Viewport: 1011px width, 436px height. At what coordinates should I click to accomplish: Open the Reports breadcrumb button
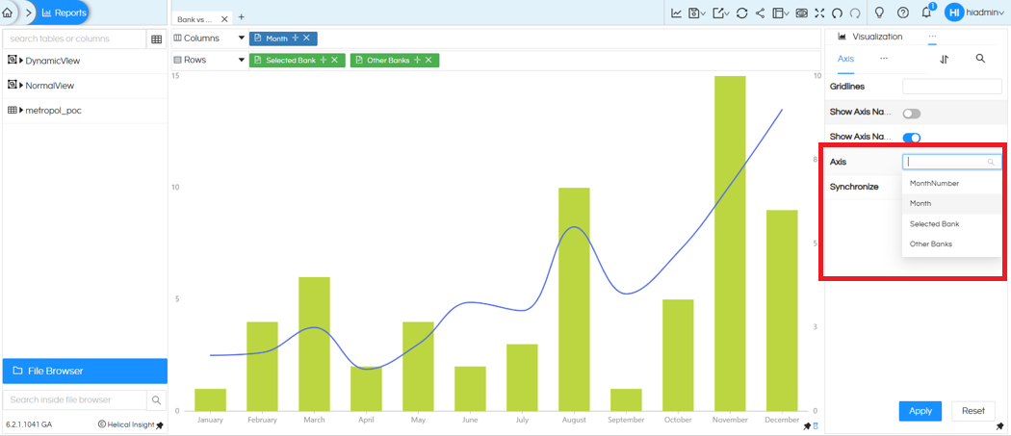64,13
